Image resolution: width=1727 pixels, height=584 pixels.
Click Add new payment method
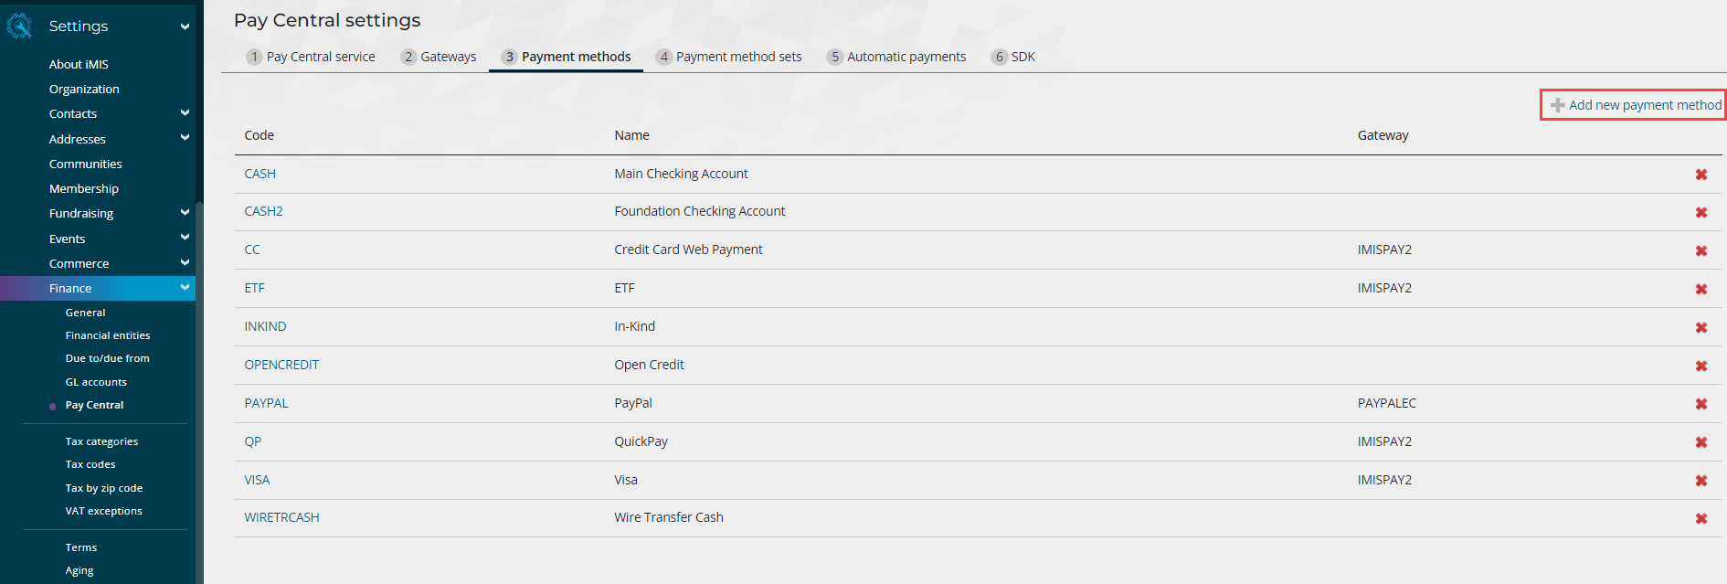pyautogui.click(x=1635, y=105)
